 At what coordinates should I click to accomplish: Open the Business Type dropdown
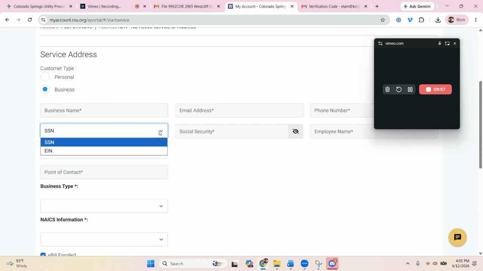(x=104, y=206)
